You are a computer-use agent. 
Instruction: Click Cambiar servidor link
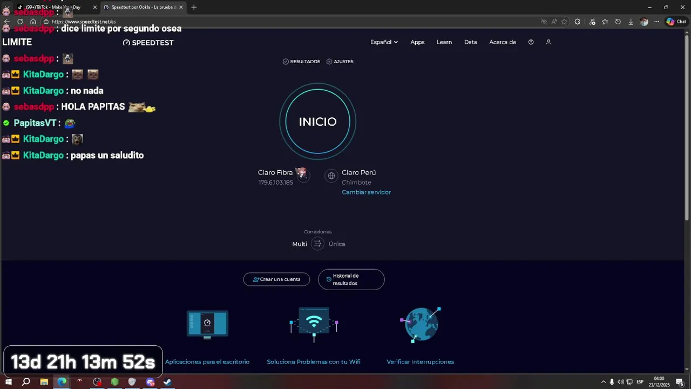(366, 192)
